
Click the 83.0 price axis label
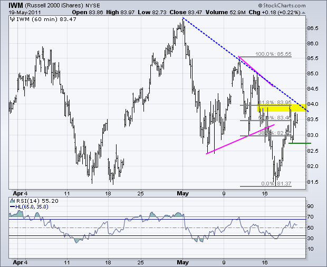313,135
